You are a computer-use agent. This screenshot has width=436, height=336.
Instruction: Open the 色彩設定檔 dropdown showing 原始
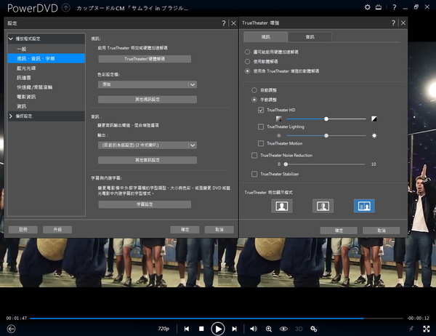click(x=148, y=84)
